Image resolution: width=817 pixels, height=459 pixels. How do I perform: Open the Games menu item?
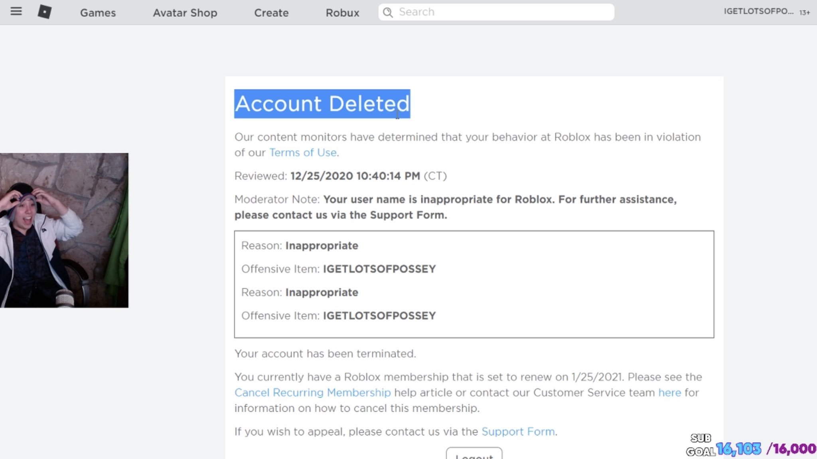click(x=98, y=13)
